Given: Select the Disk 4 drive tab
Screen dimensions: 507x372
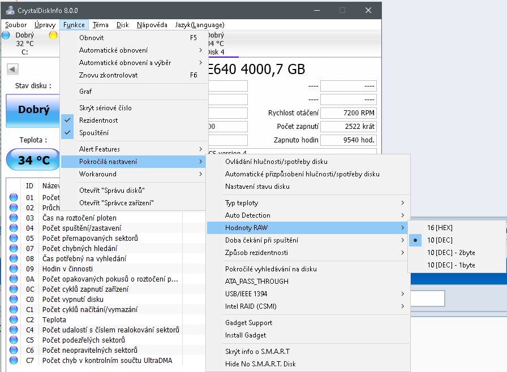Looking at the screenshot, I should (x=222, y=44).
